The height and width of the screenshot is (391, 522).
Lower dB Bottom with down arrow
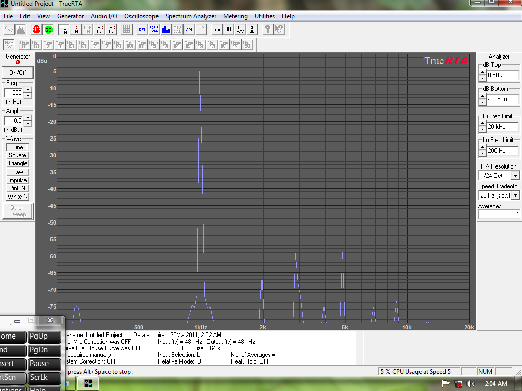pos(483,102)
